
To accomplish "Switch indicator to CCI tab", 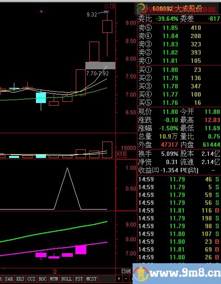I will [31, 279].
